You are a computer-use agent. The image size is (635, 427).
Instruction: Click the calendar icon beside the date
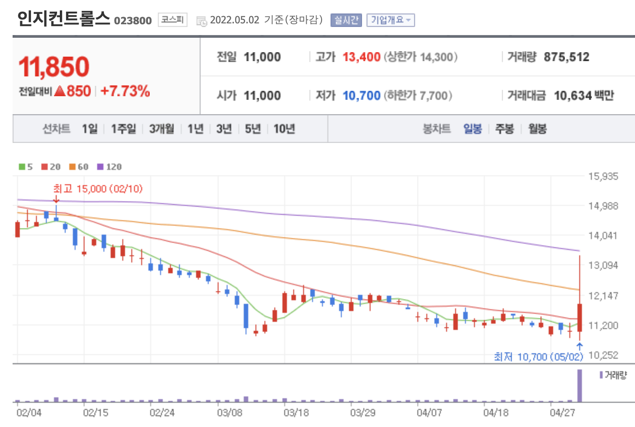tap(202, 21)
